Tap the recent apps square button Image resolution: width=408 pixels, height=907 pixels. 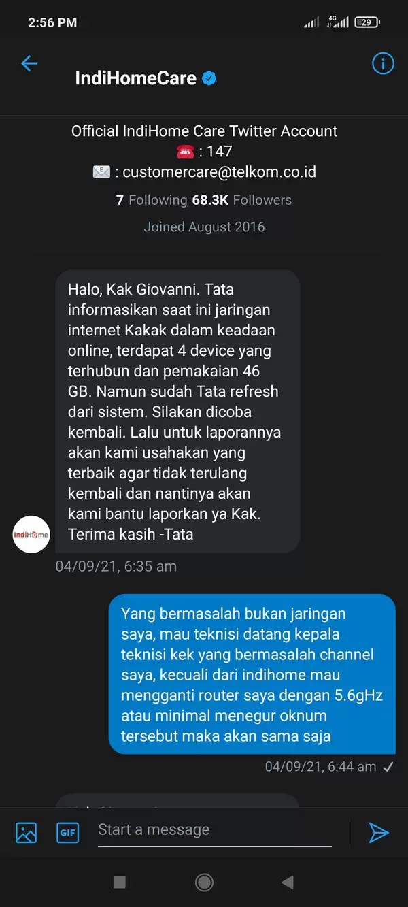(x=120, y=883)
